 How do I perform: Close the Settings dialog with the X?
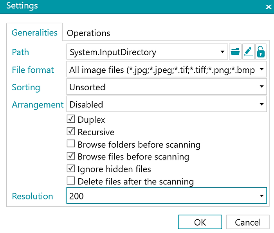click(269, 7)
